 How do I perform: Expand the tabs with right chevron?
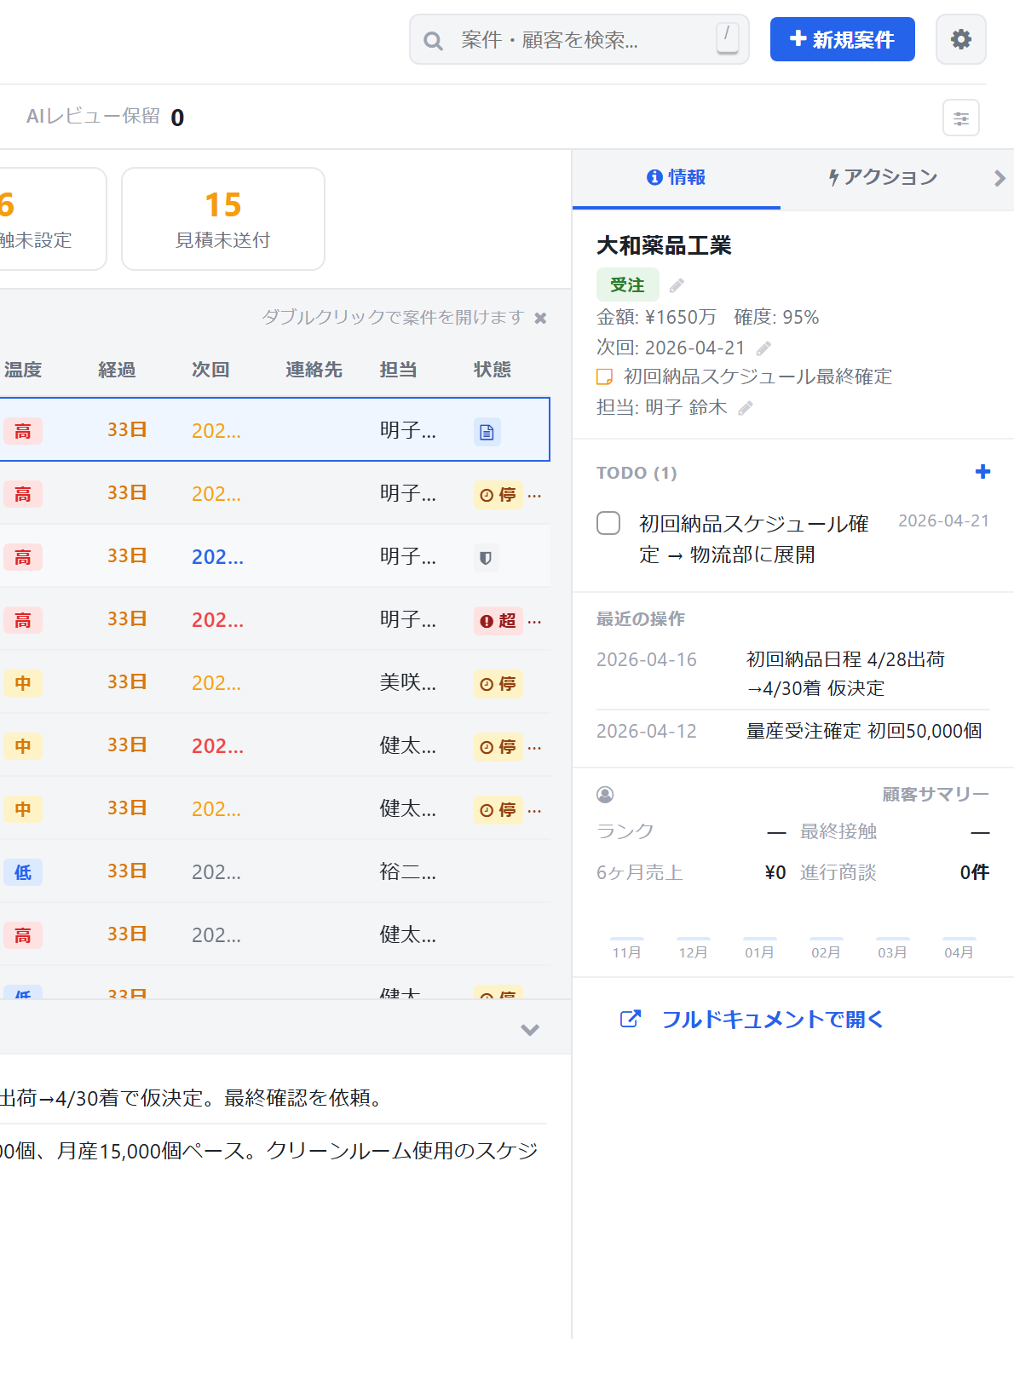(1000, 178)
